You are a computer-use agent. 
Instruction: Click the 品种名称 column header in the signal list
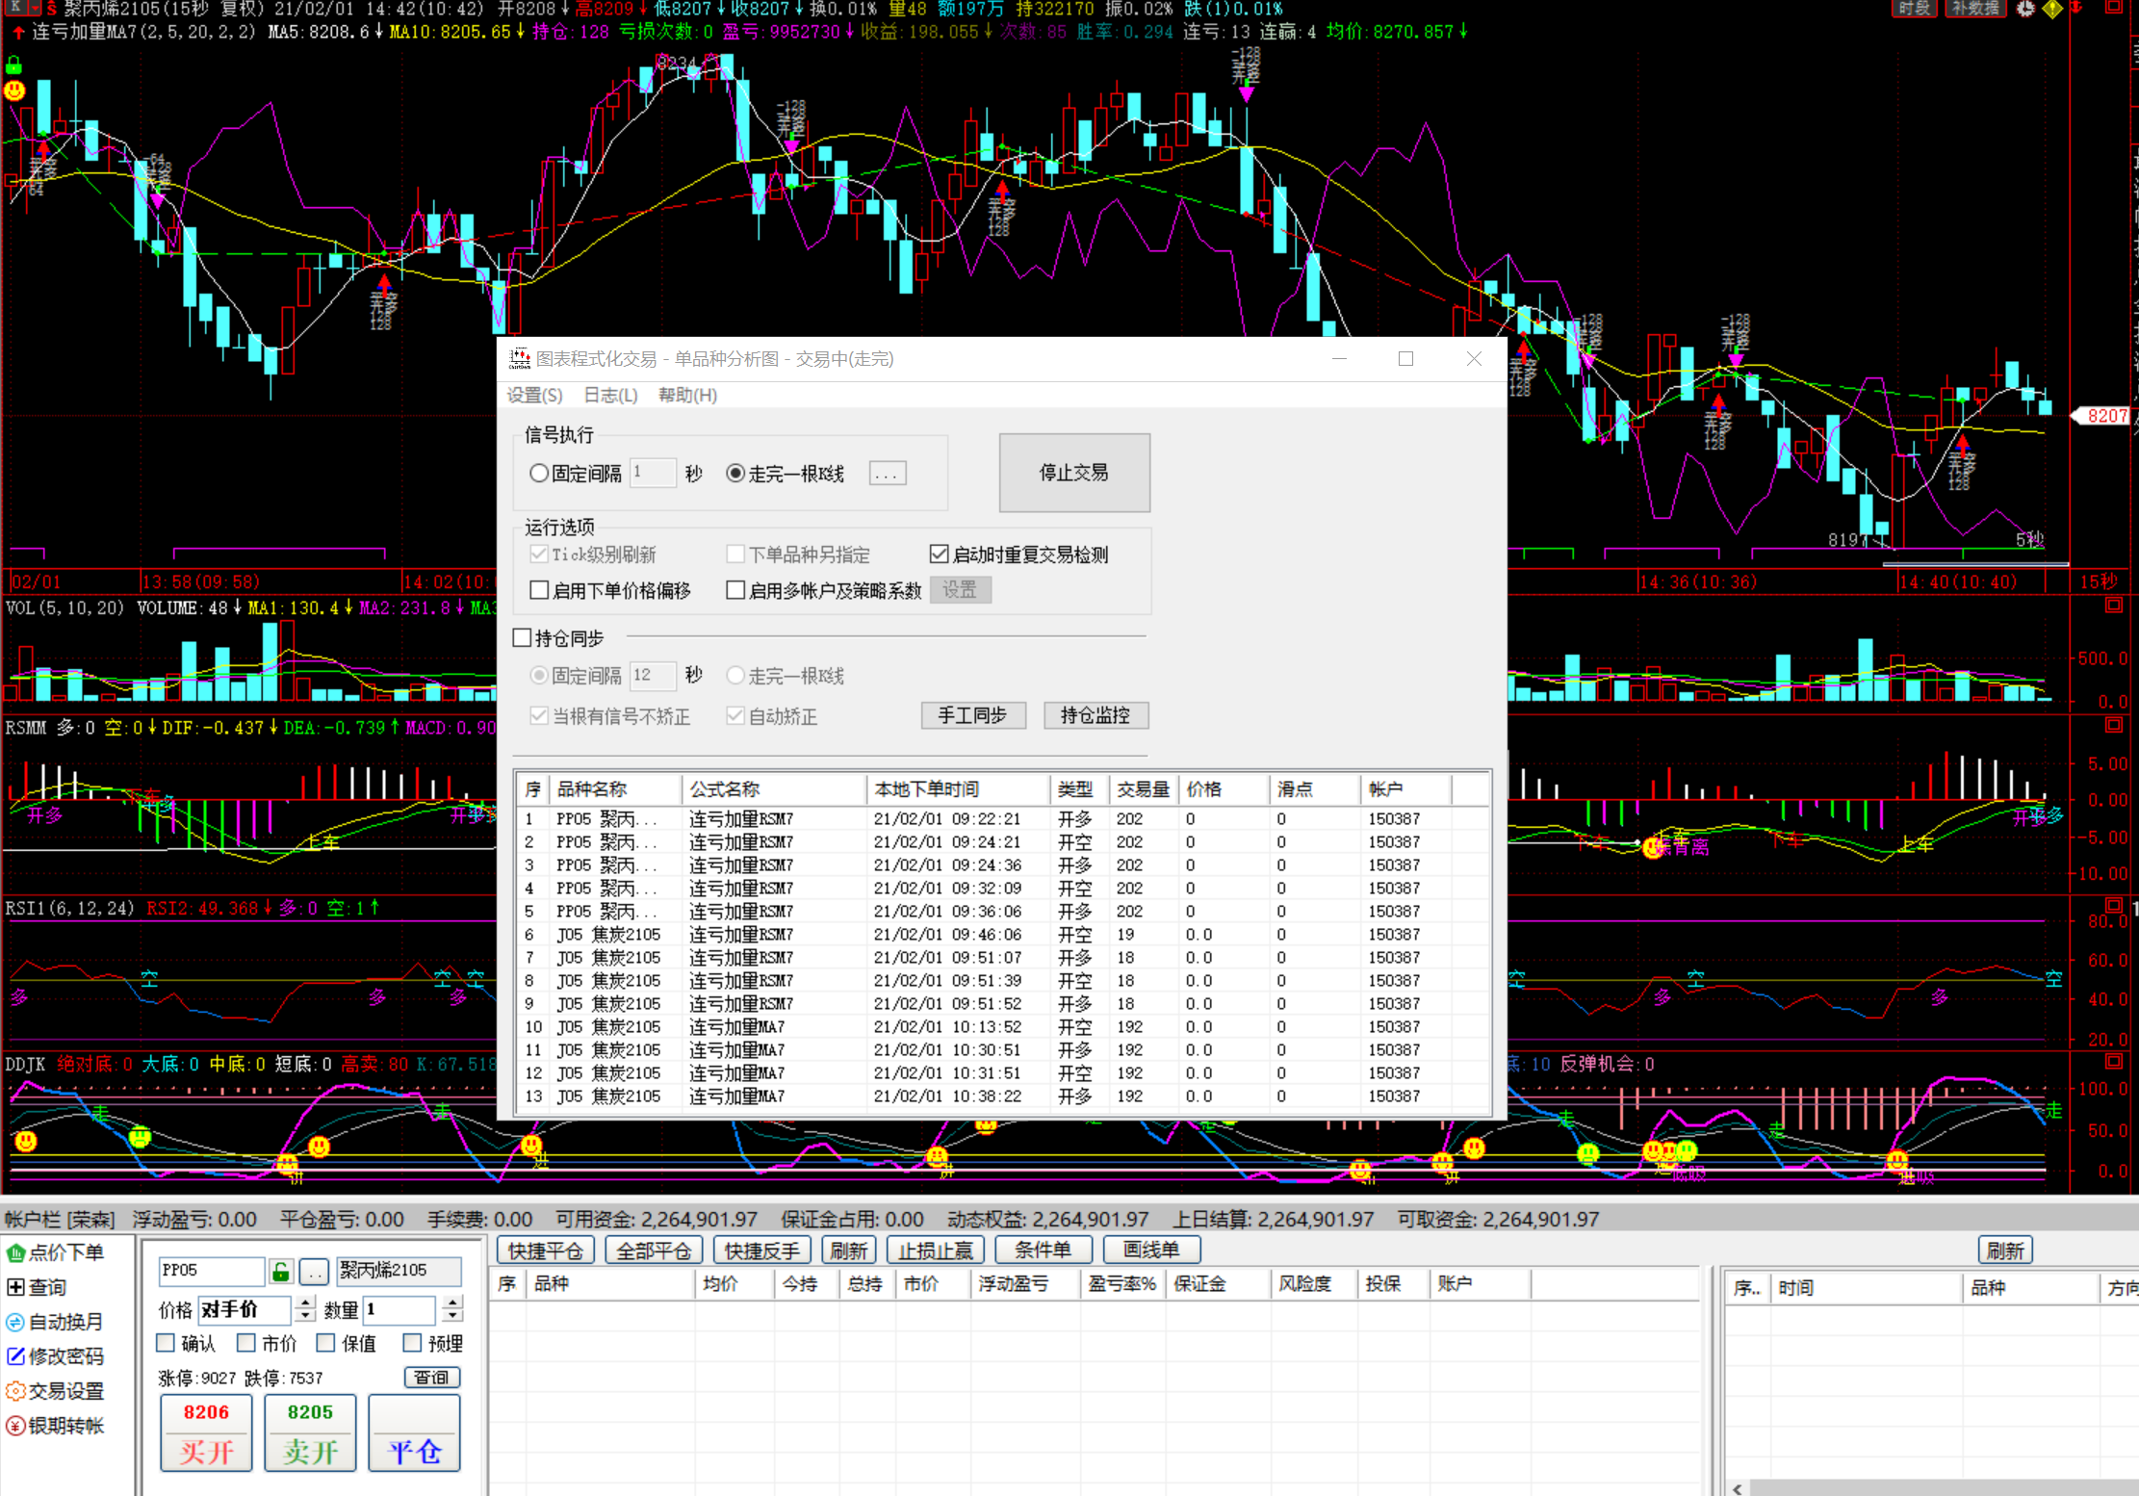click(x=614, y=789)
